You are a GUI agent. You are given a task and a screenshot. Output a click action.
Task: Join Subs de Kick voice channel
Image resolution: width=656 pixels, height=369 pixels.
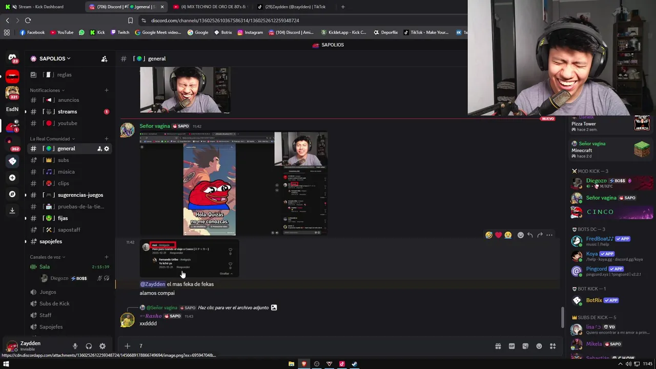tap(68, 303)
